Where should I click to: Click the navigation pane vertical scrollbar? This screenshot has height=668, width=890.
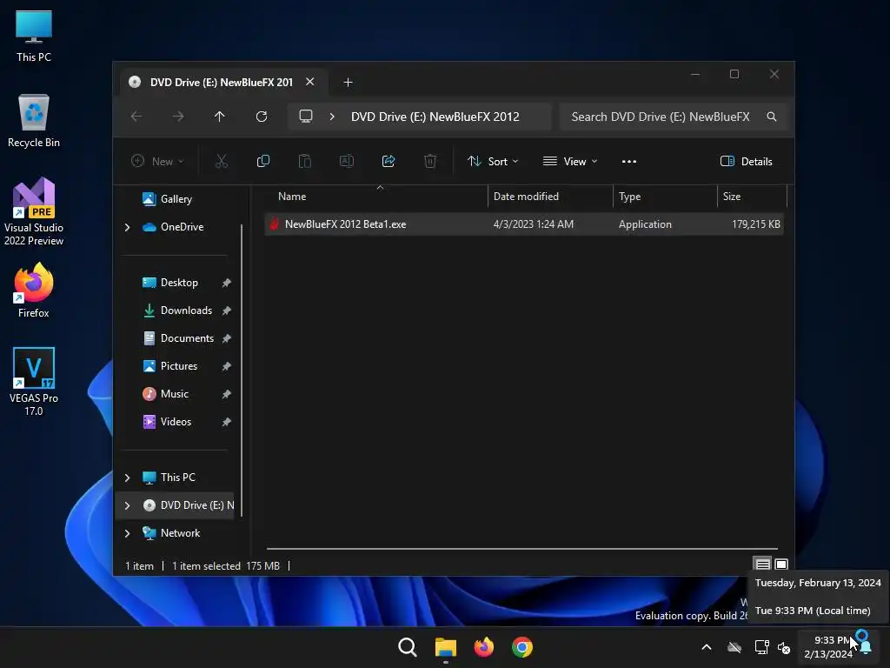[242, 371]
